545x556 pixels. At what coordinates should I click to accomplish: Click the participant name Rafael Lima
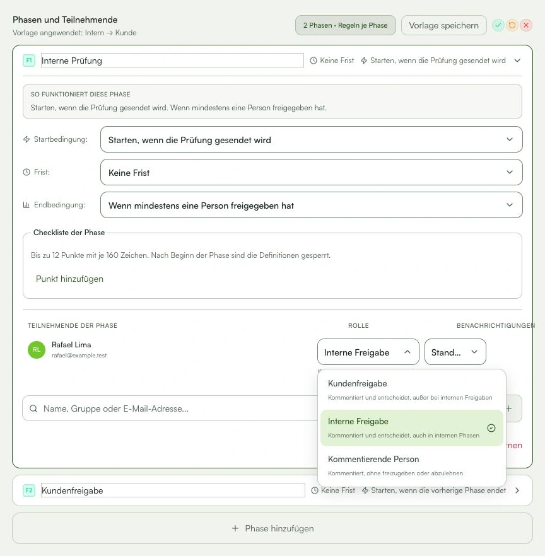[71, 345]
